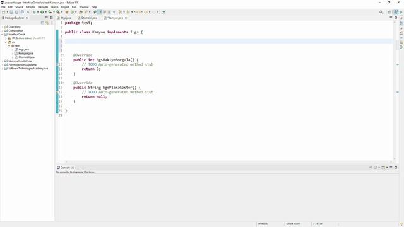
Task: Open the Navigate menu
Action: click(43, 7)
